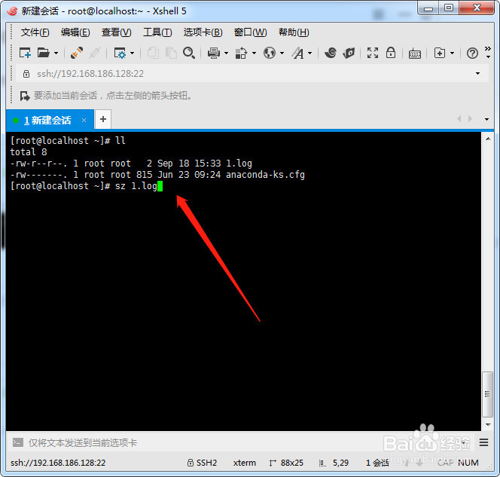
Task: Click the Copy toolbar icon
Action: click(153, 53)
